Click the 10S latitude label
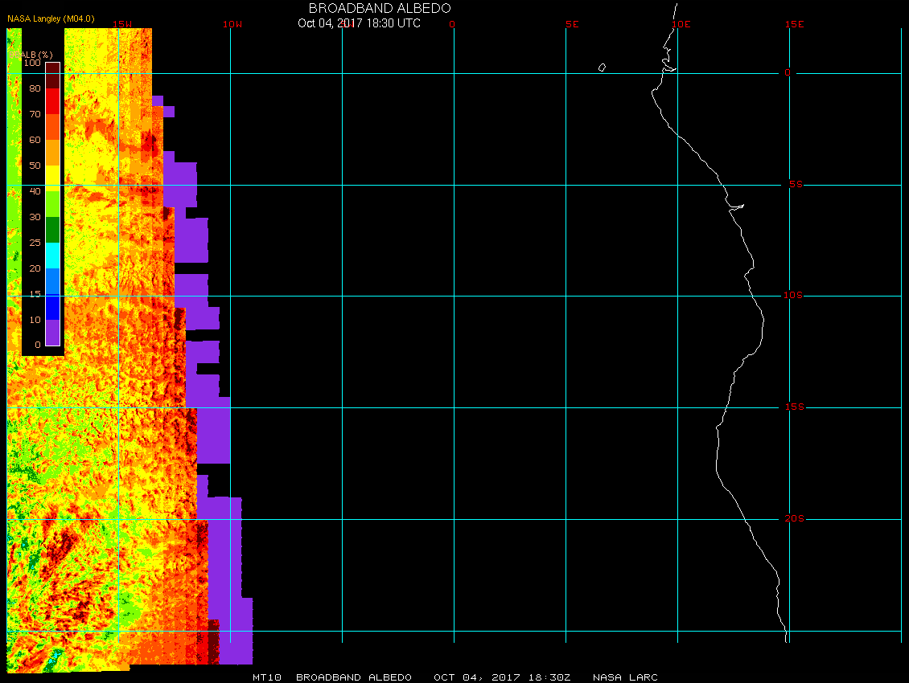The height and width of the screenshot is (683, 909). pyautogui.click(x=792, y=296)
